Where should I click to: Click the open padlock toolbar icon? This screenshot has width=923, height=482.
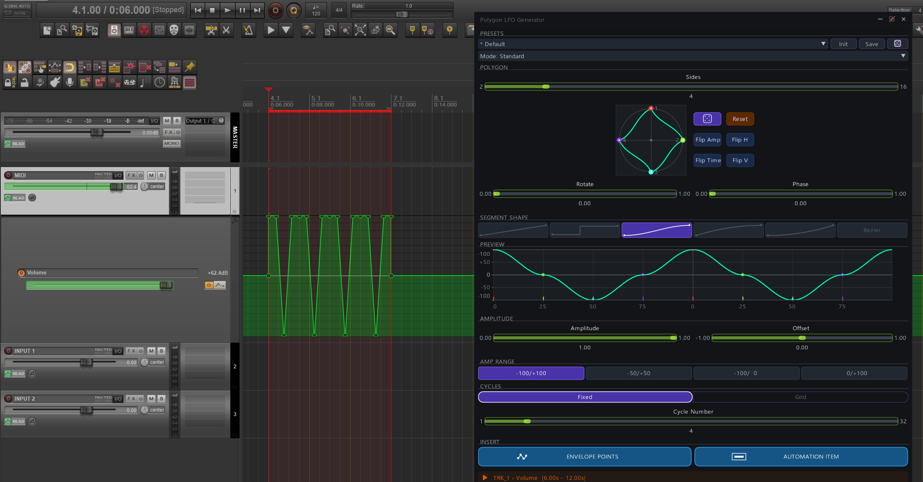pos(25,83)
